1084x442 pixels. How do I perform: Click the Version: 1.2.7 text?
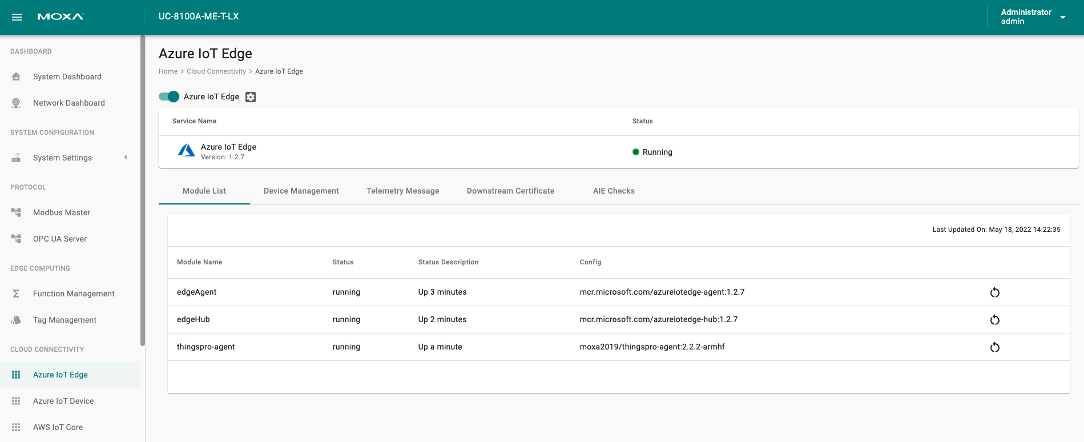223,157
